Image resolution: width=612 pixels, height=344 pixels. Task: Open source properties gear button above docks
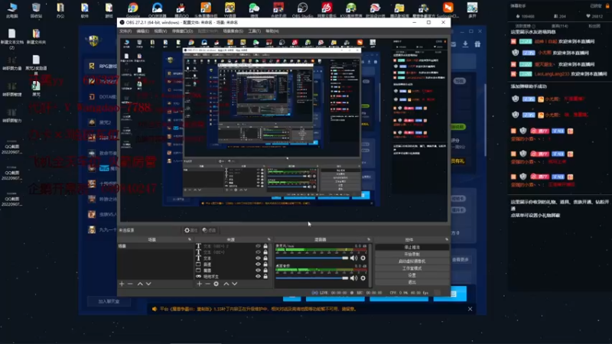point(190,231)
